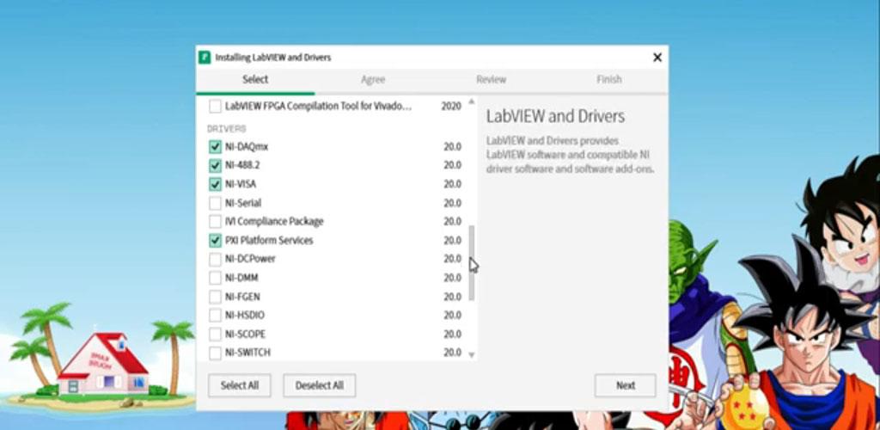
Task: Select the NI-Serial label text
Action: [243, 203]
